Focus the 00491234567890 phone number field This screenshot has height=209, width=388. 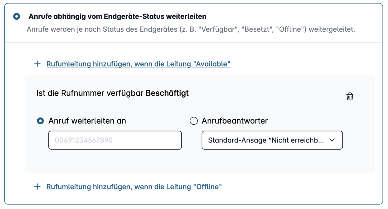point(115,140)
